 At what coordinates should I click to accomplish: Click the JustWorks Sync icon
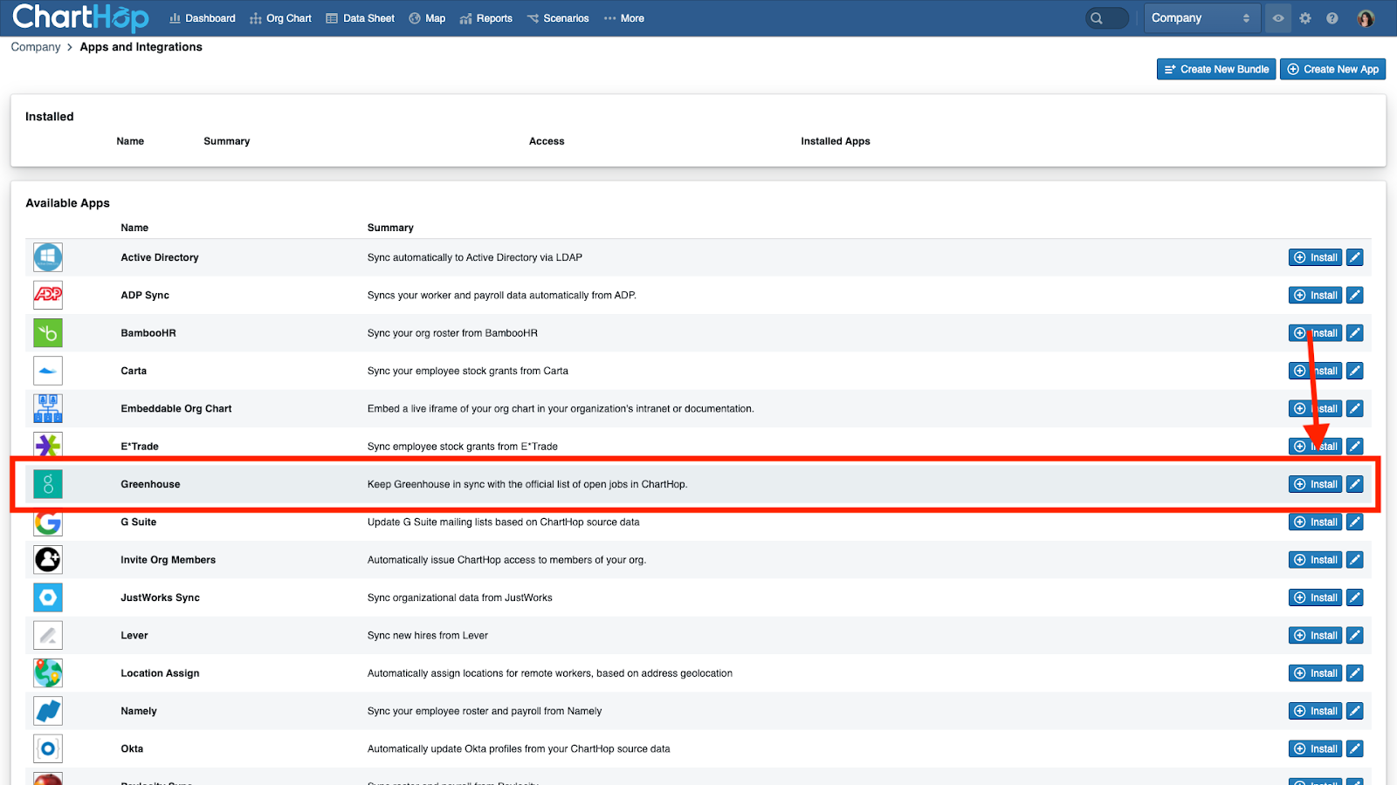click(x=48, y=597)
